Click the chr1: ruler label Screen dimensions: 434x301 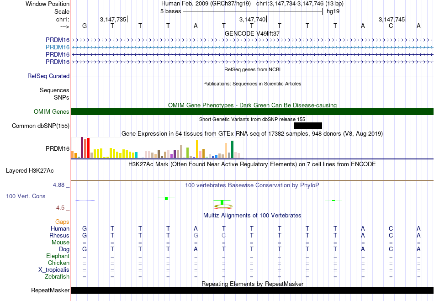(63, 19)
